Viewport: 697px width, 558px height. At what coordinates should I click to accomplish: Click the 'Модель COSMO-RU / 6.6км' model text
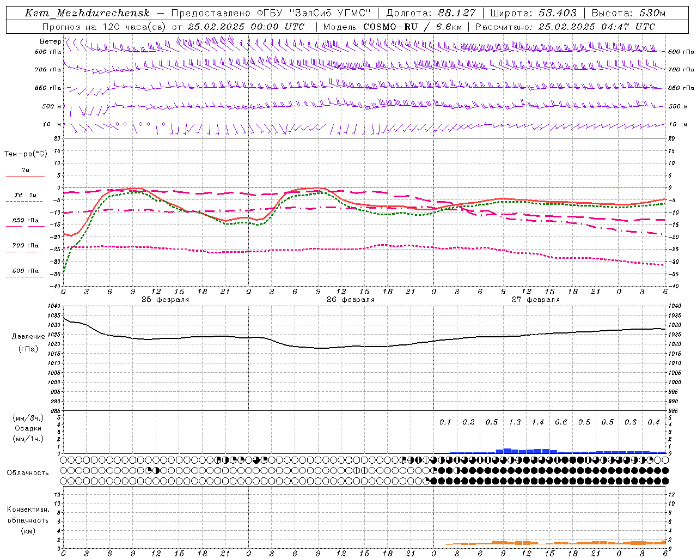pos(393,27)
